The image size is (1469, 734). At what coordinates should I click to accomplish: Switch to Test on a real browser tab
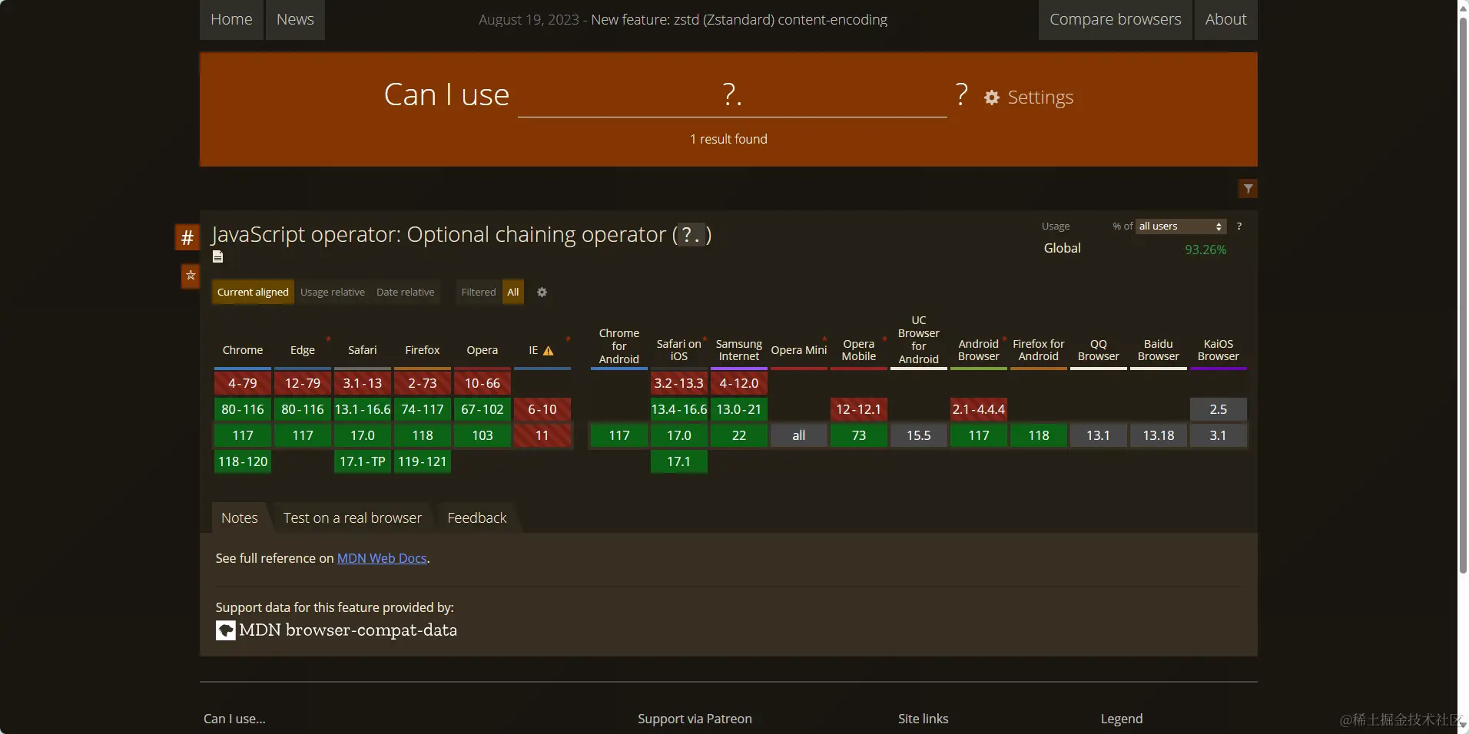tap(353, 518)
